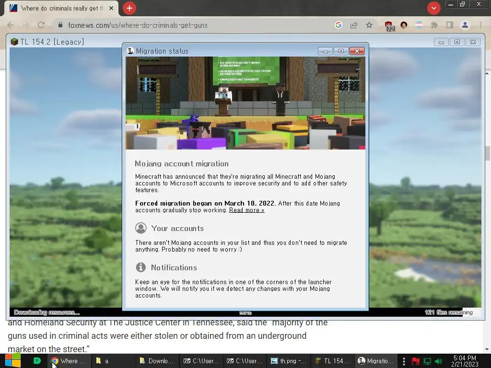This screenshot has height=368, width=491.
Task: Open the striped flag extension icon
Action: pos(419,25)
